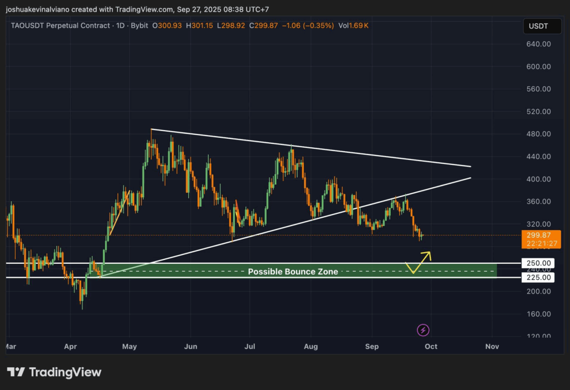Click the H301.15 high price value
Screen dimensions: 570x390
coord(199,26)
